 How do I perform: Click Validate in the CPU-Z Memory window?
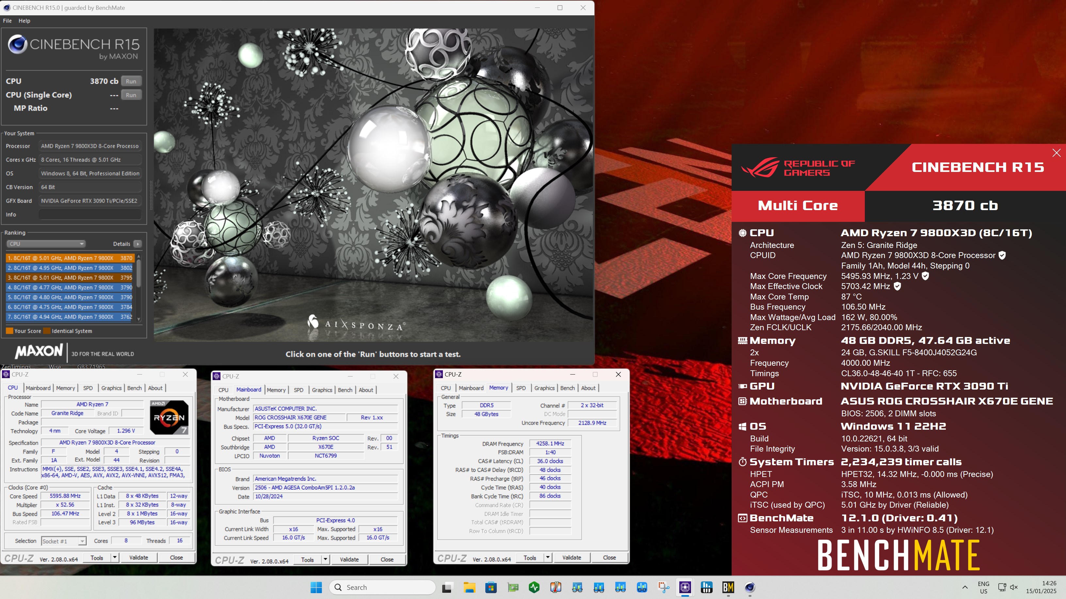(x=572, y=558)
